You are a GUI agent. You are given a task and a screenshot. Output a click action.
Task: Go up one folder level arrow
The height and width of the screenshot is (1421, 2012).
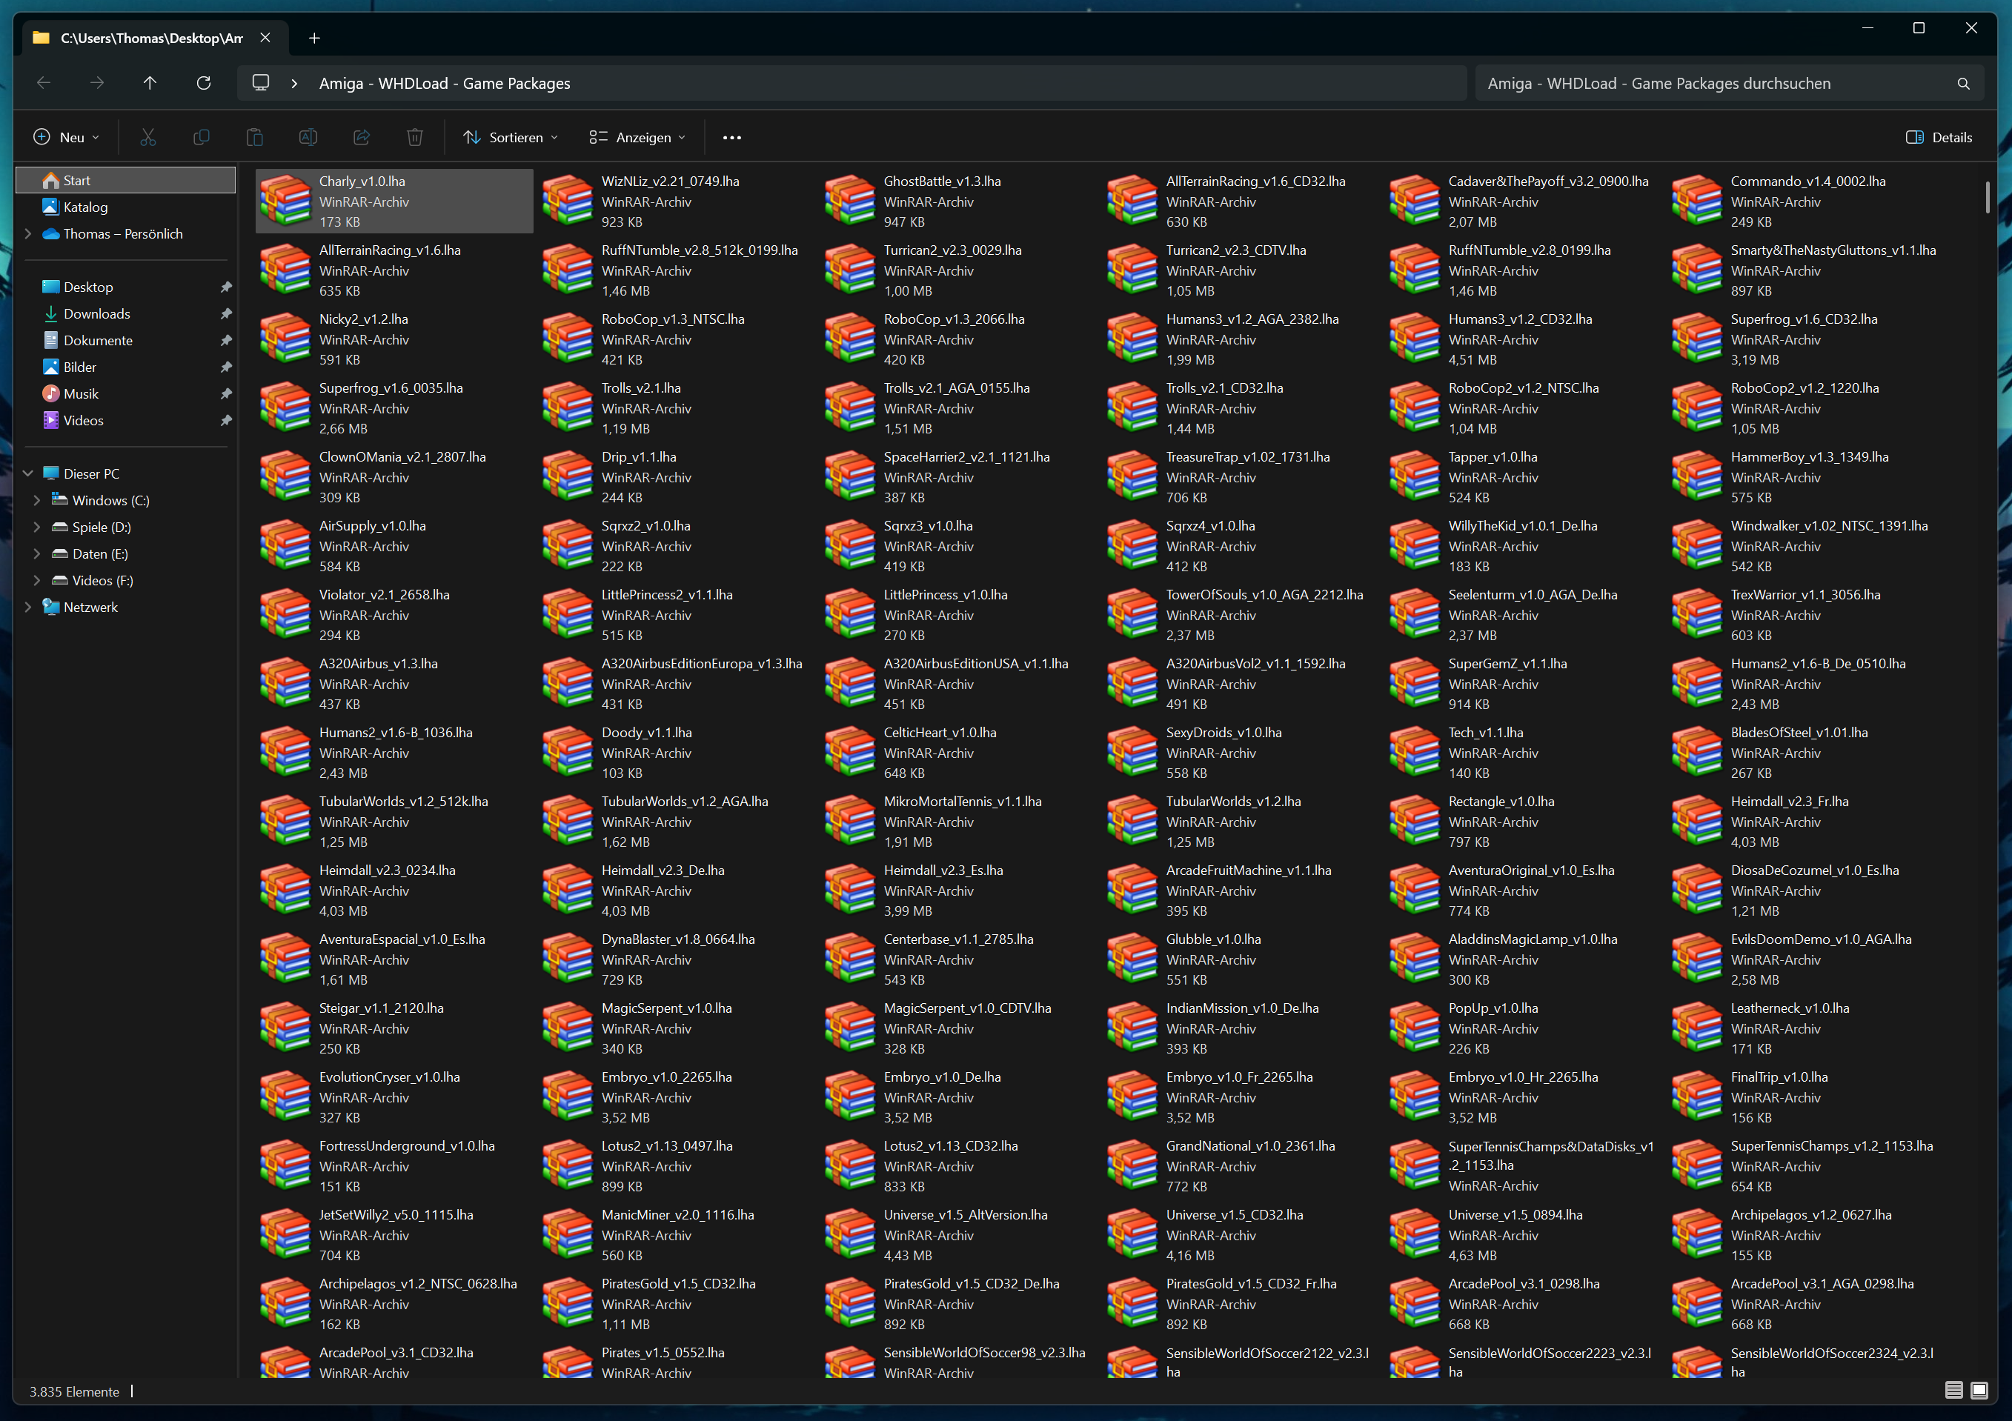pyautogui.click(x=150, y=83)
